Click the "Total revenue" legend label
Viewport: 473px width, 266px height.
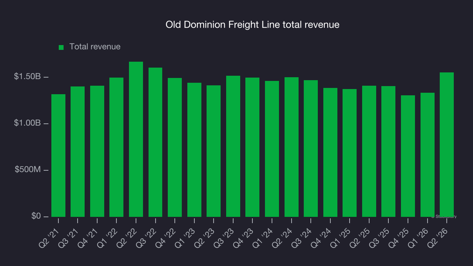(95, 47)
